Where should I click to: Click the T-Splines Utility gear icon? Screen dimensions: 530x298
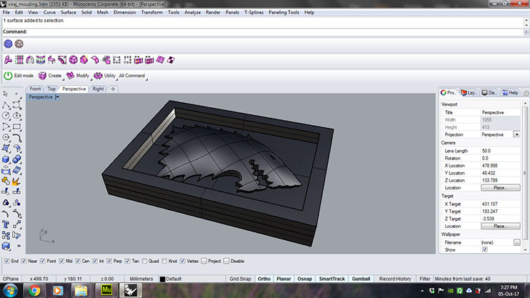coord(98,76)
